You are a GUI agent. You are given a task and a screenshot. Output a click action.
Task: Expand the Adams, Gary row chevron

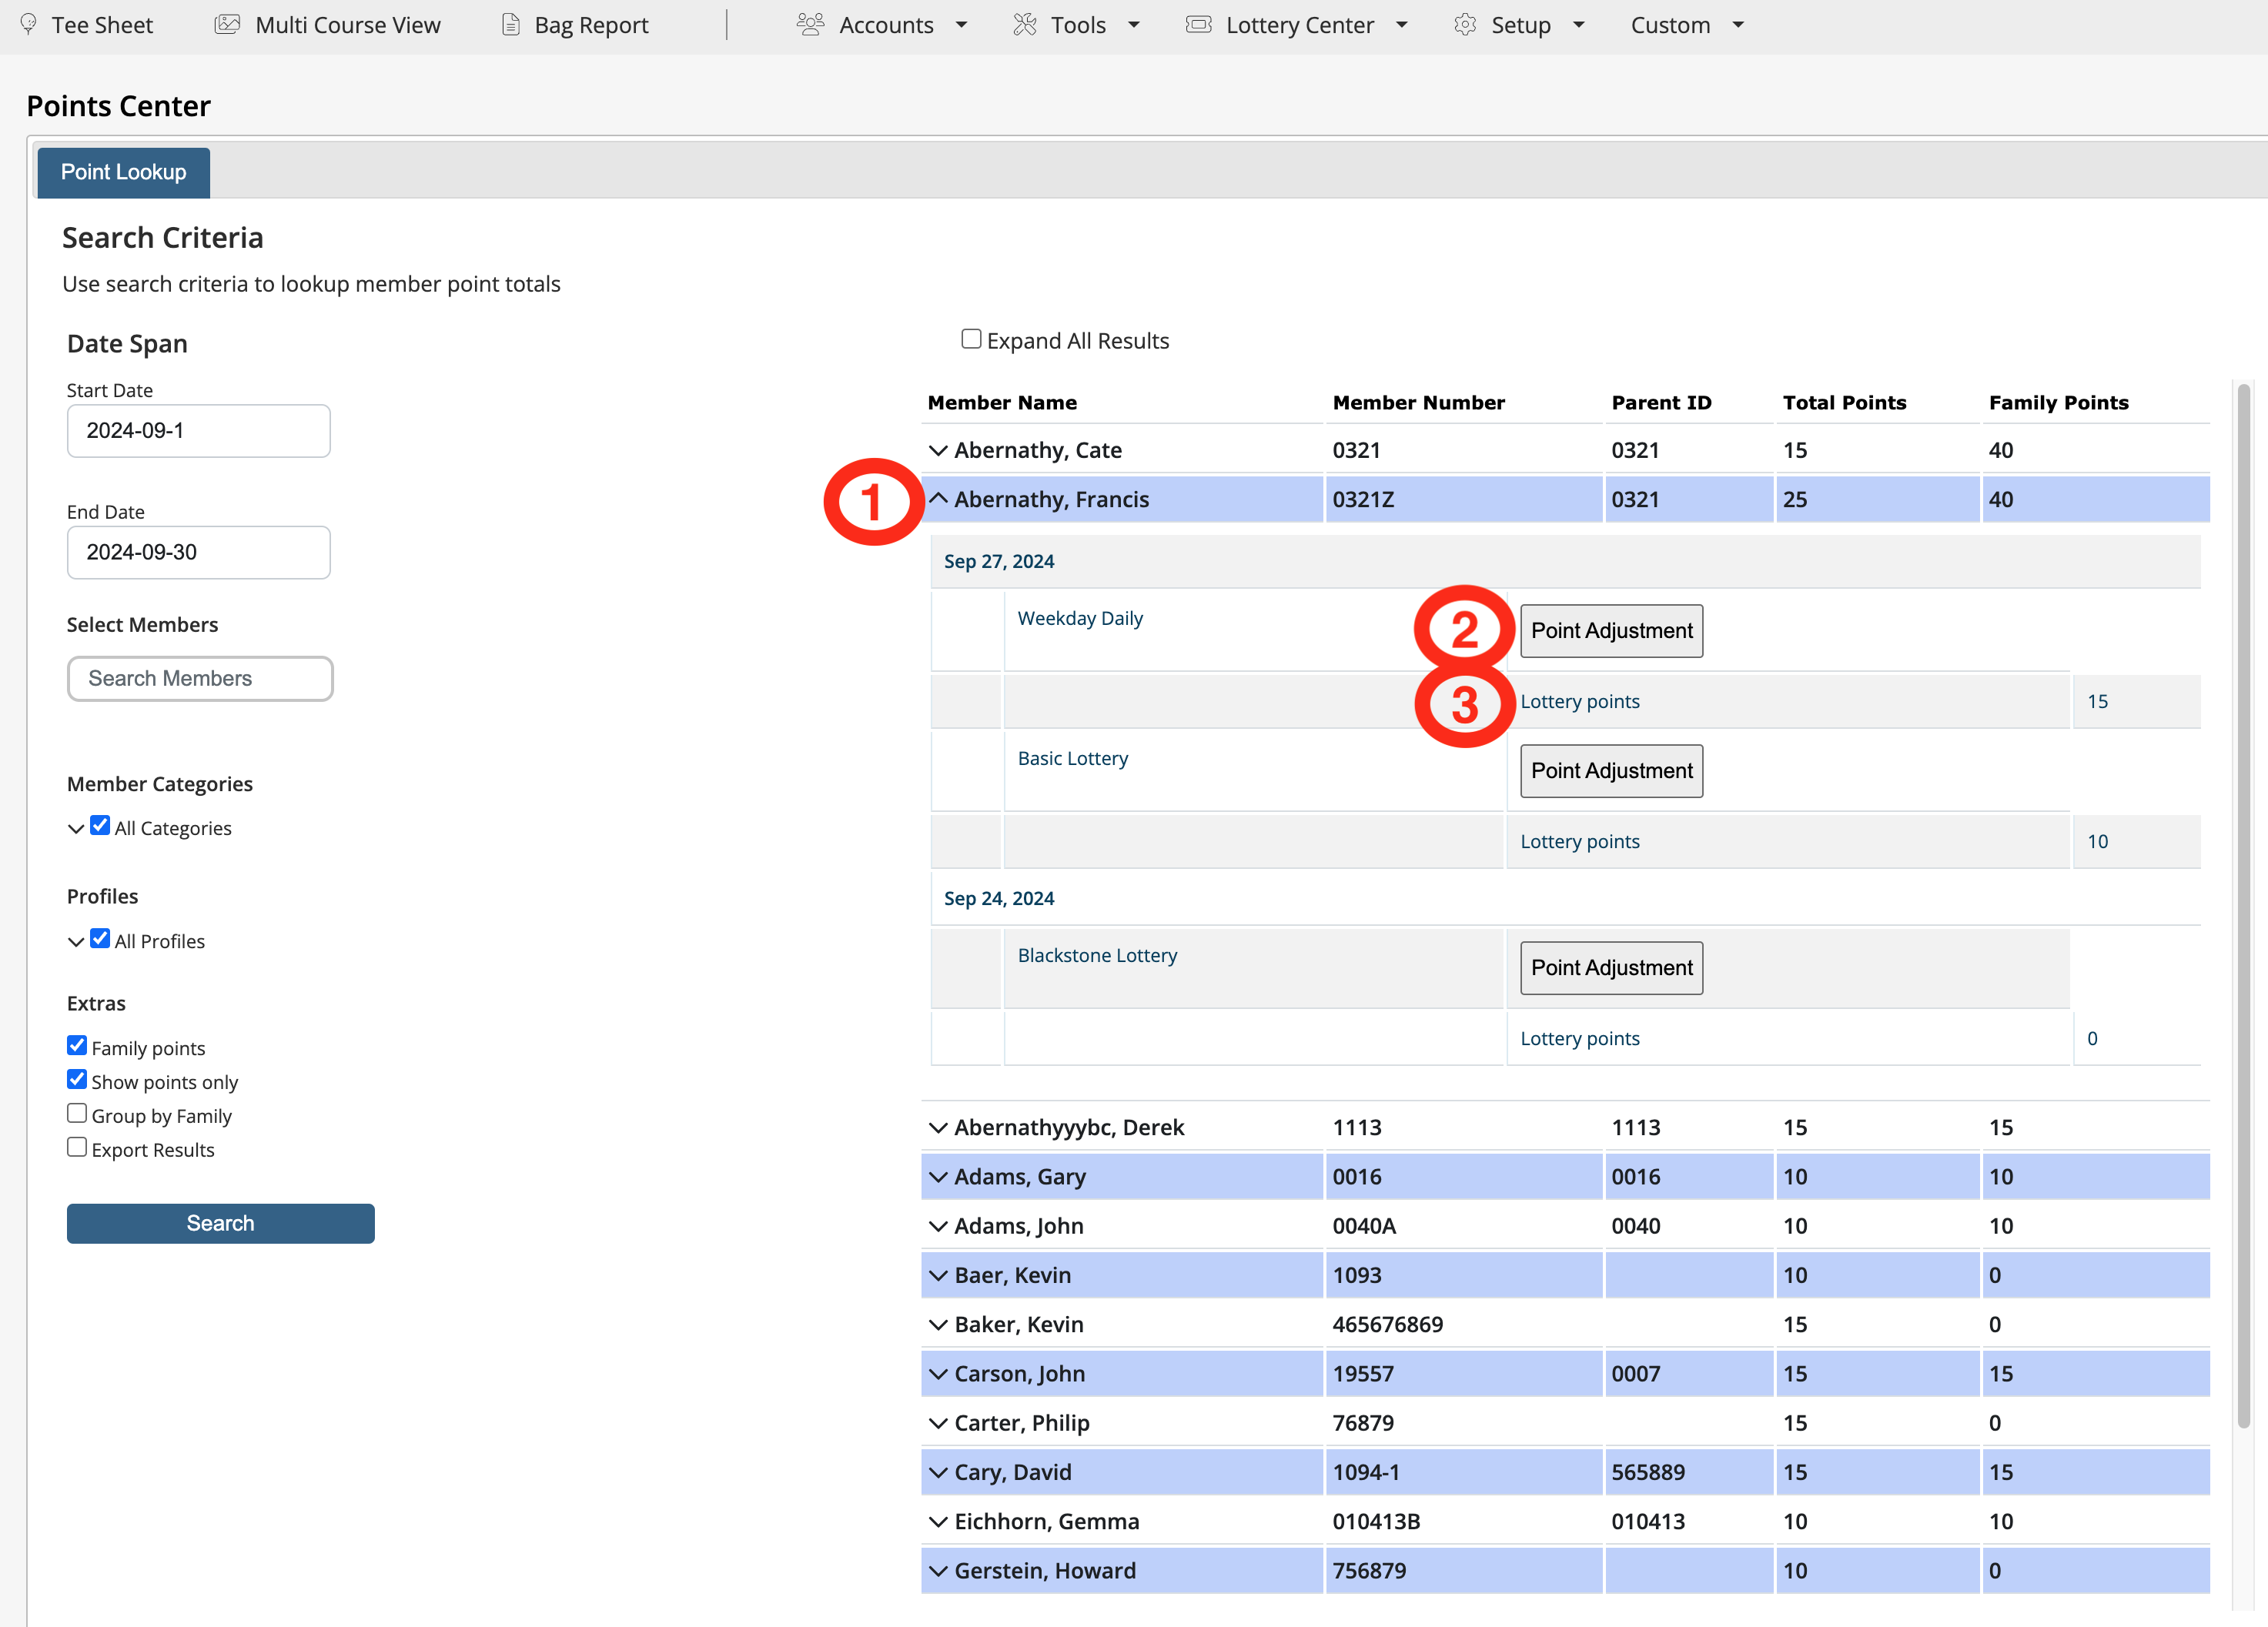[x=938, y=1177]
